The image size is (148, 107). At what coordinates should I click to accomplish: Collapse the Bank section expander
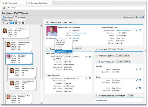point(47,49)
